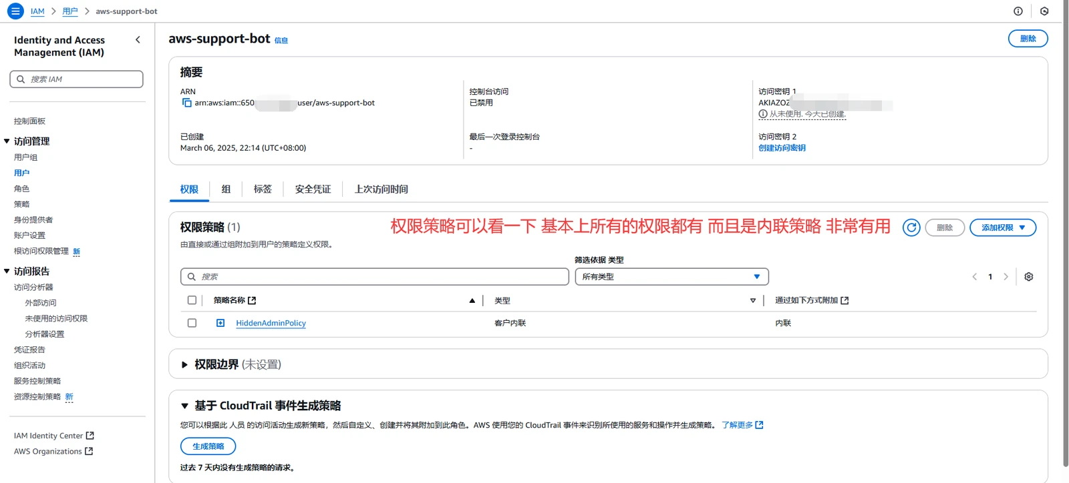Open 角色 in the sidebar
The height and width of the screenshot is (483, 1069).
coord(21,189)
